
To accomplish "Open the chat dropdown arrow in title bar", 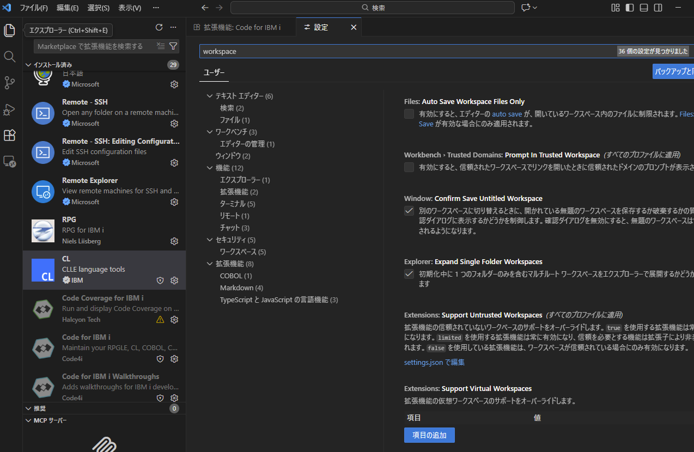I will point(535,8).
